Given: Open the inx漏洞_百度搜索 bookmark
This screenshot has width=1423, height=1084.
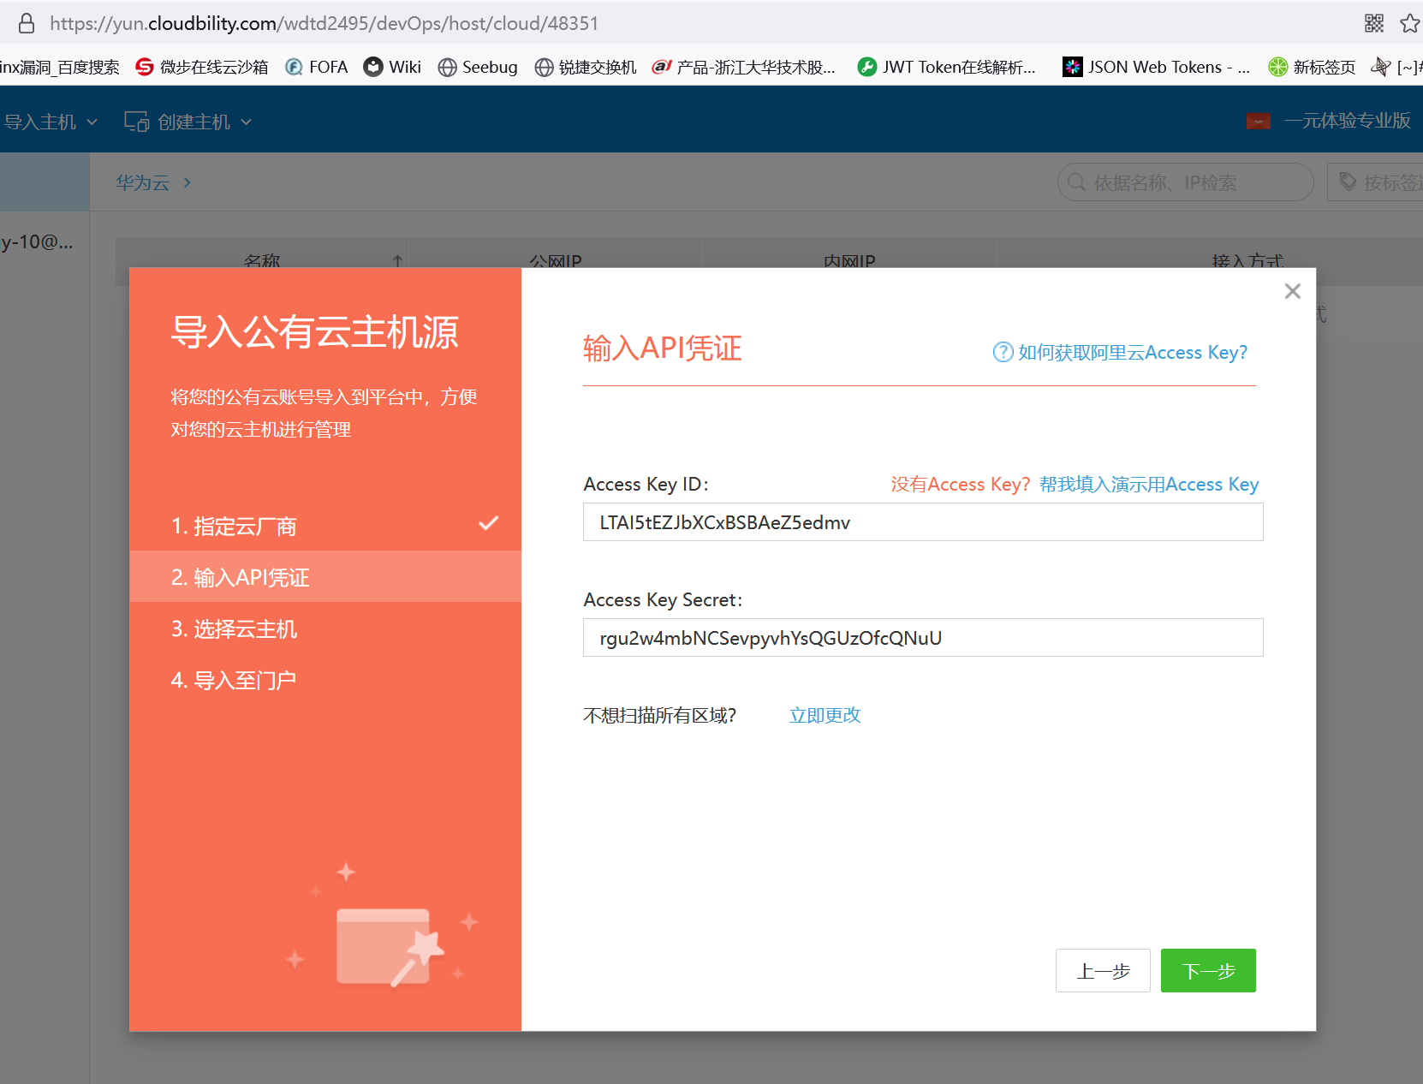Looking at the screenshot, I should click(x=60, y=67).
